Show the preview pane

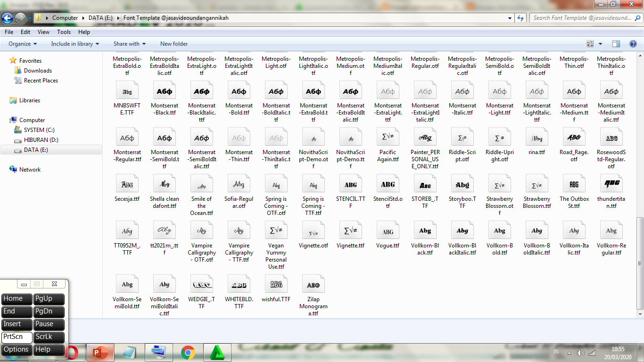pos(616,44)
